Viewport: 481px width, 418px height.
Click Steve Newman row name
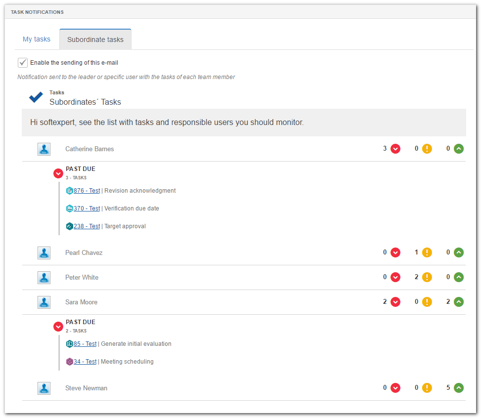pyautogui.click(x=86, y=388)
